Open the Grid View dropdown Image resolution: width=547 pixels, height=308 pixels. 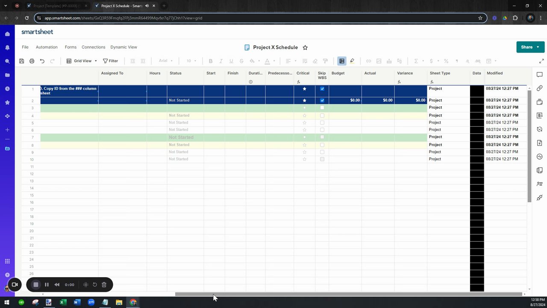[82, 61]
